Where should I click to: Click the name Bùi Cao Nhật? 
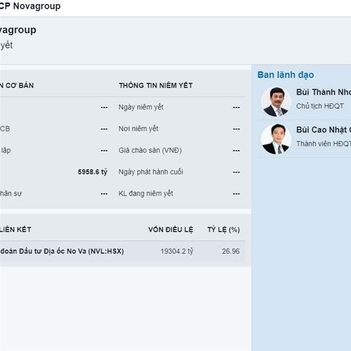pos(324,130)
